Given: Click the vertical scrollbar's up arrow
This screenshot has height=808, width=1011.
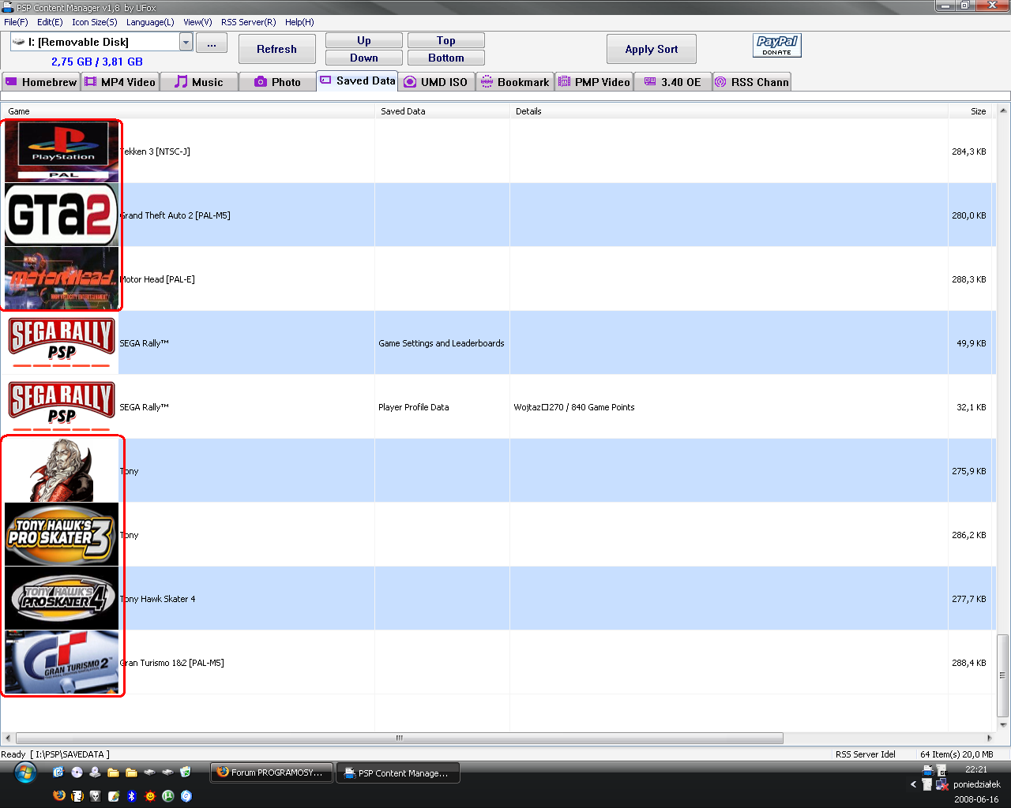Looking at the screenshot, I should click(1003, 111).
